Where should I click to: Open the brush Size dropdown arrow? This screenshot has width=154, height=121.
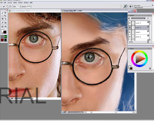click(x=20, y=6)
